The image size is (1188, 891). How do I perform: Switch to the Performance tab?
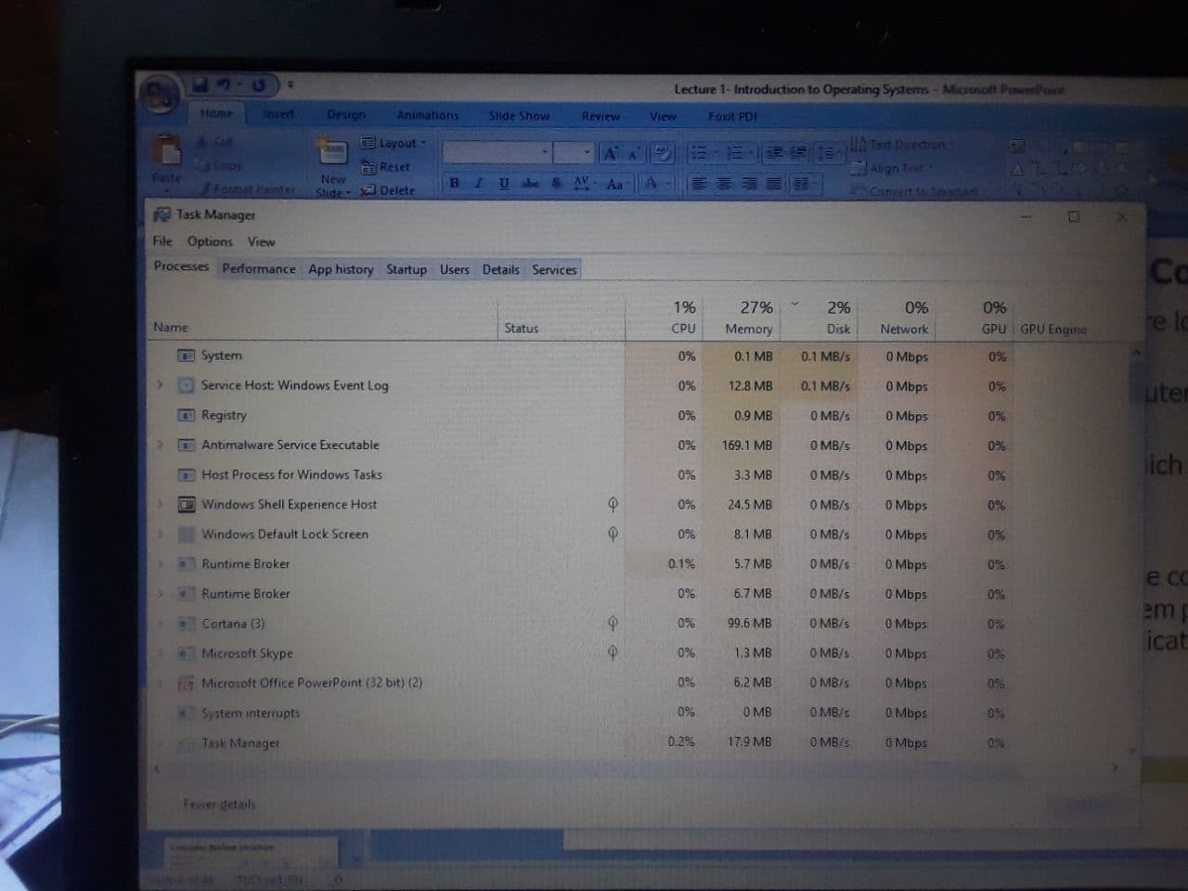259,269
